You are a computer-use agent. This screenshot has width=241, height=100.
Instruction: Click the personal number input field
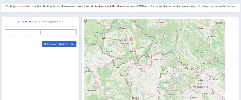coord(41,32)
